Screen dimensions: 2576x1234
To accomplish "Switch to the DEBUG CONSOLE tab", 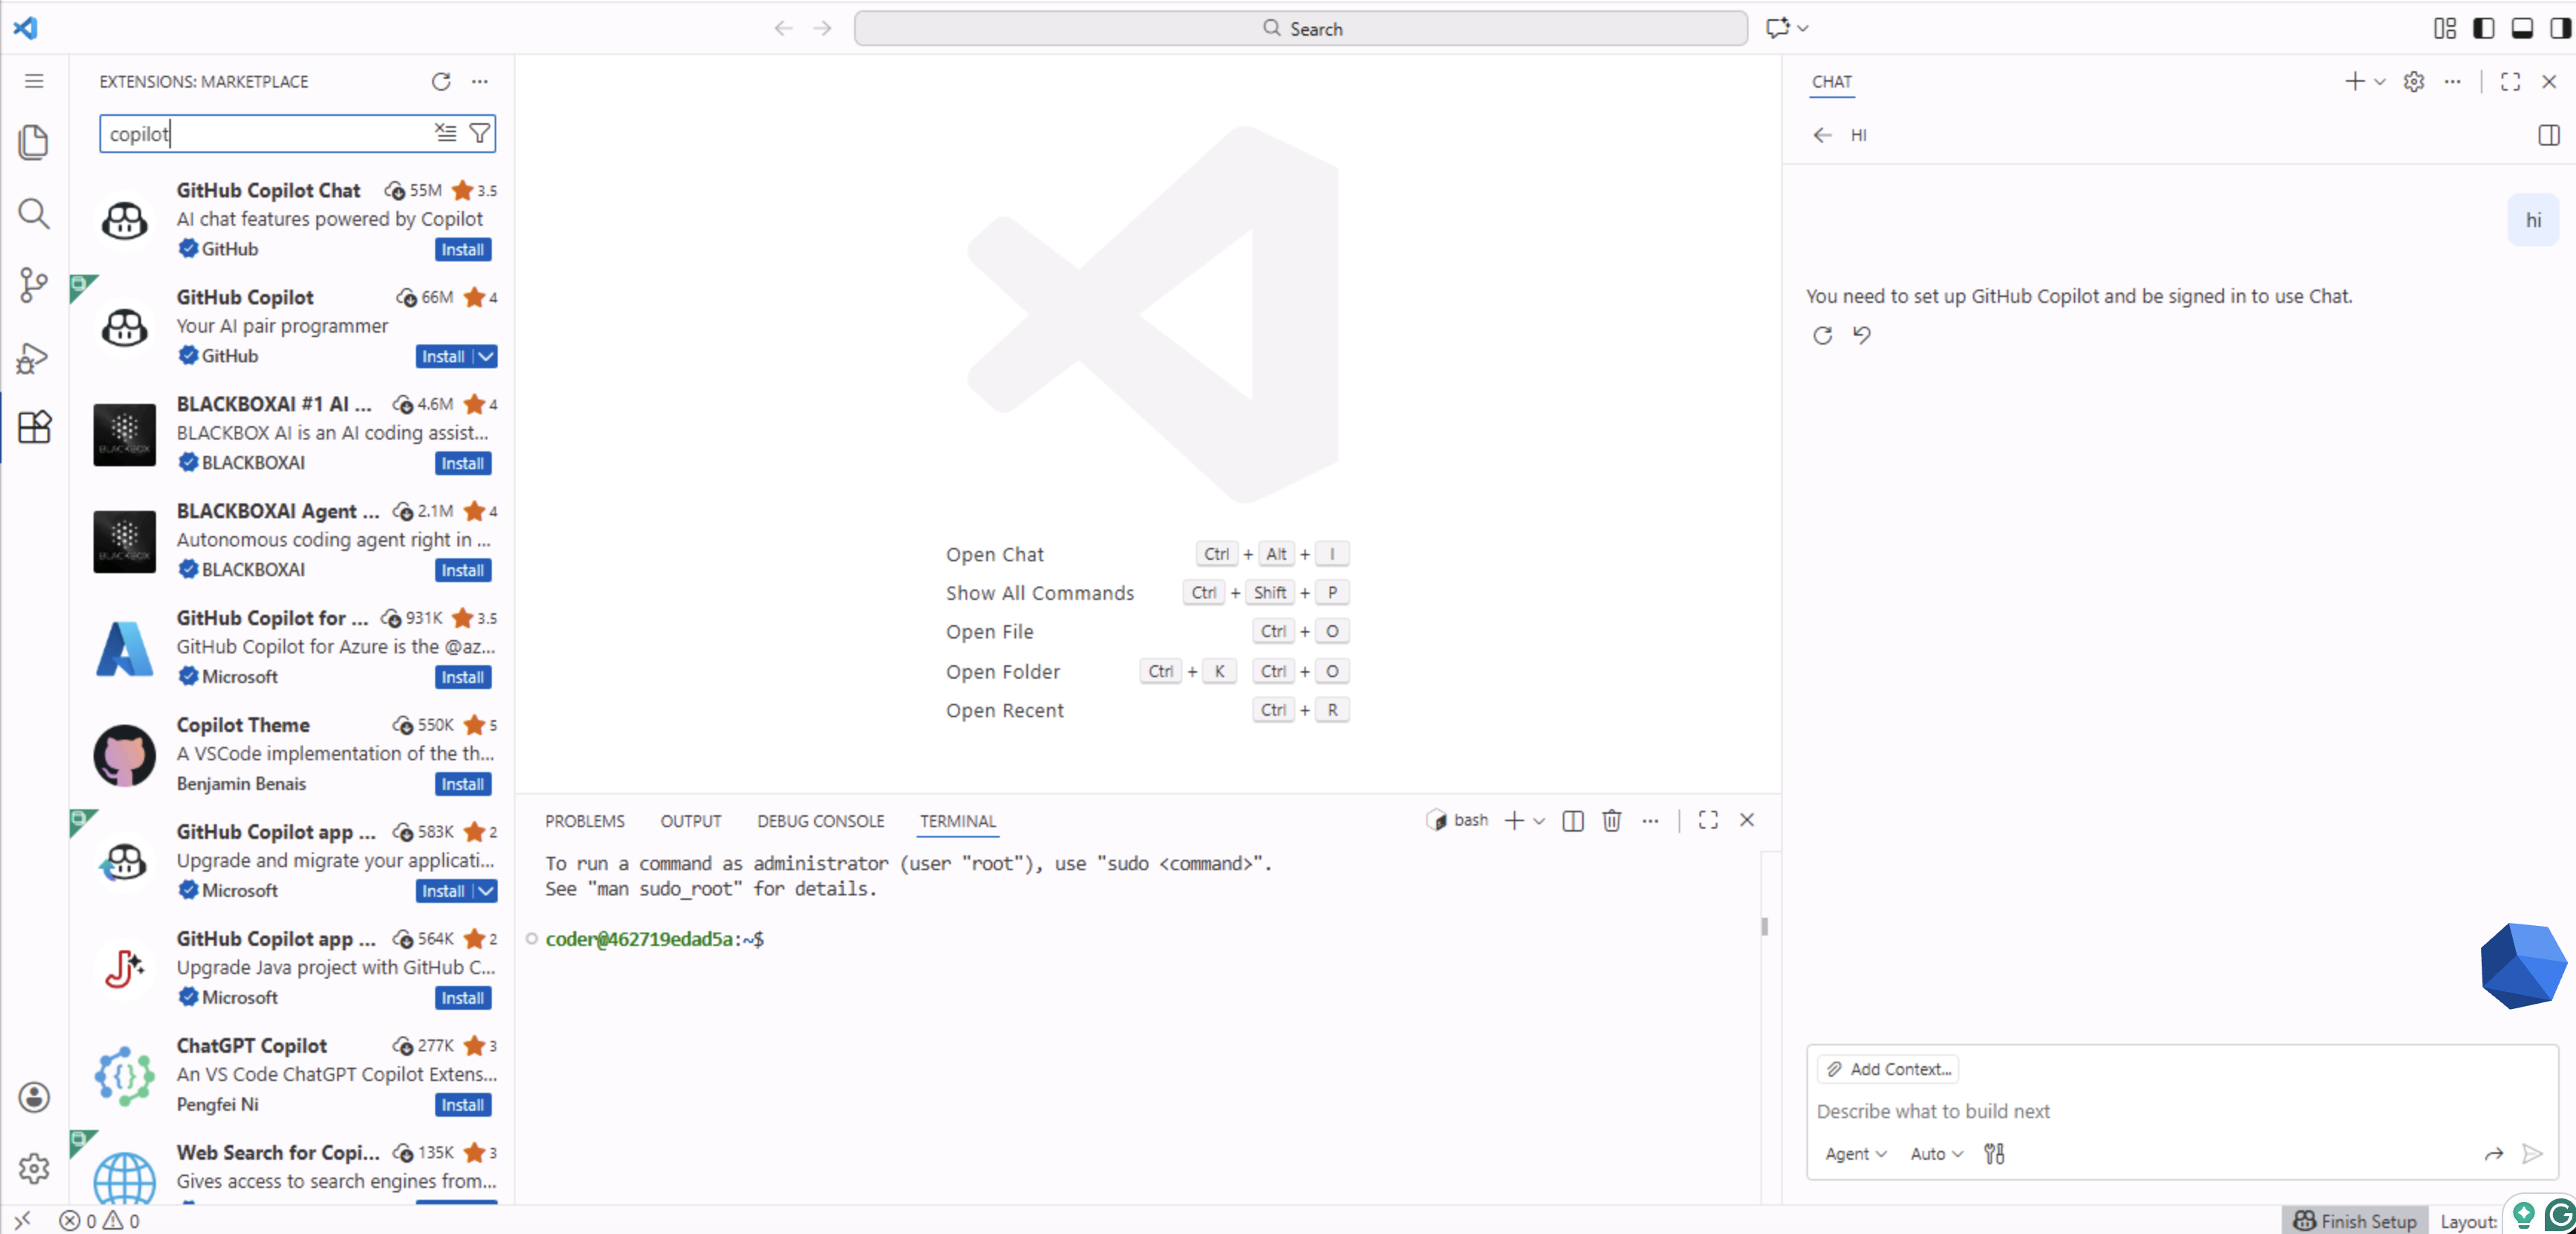I will (x=820, y=821).
